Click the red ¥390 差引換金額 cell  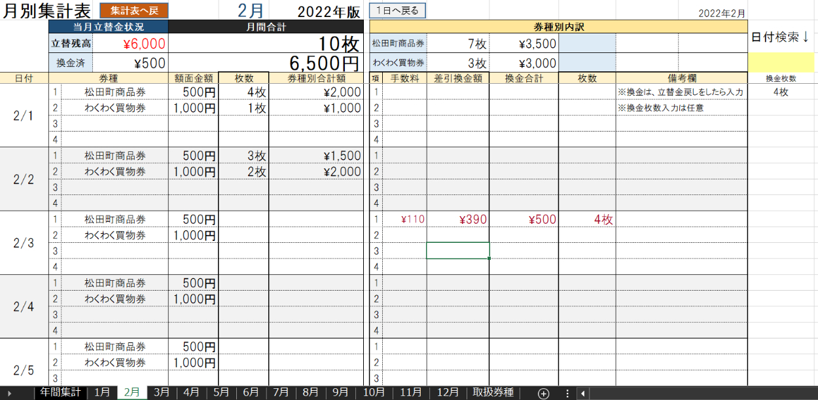(x=457, y=219)
